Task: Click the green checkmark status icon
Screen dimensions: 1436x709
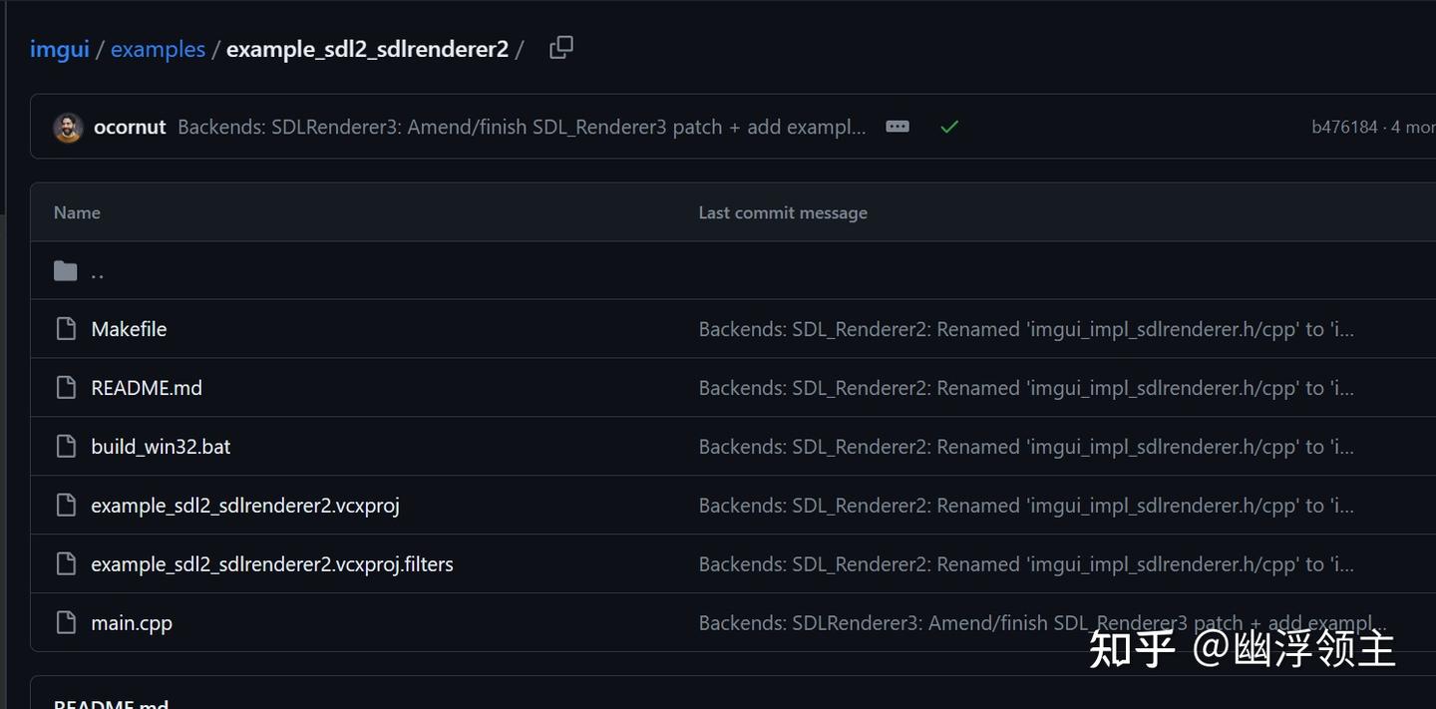Action: (x=949, y=127)
